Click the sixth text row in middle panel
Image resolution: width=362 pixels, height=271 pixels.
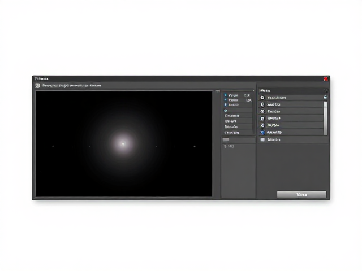pyautogui.click(x=230, y=121)
